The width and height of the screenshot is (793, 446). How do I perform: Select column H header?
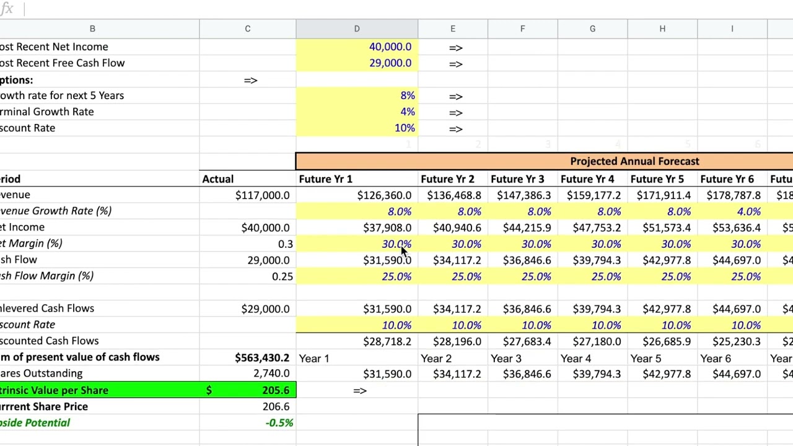(x=662, y=28)
